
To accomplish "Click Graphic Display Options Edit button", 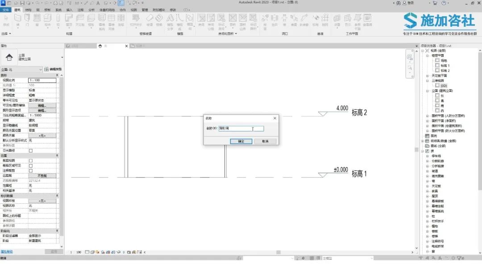I will 42,110.
